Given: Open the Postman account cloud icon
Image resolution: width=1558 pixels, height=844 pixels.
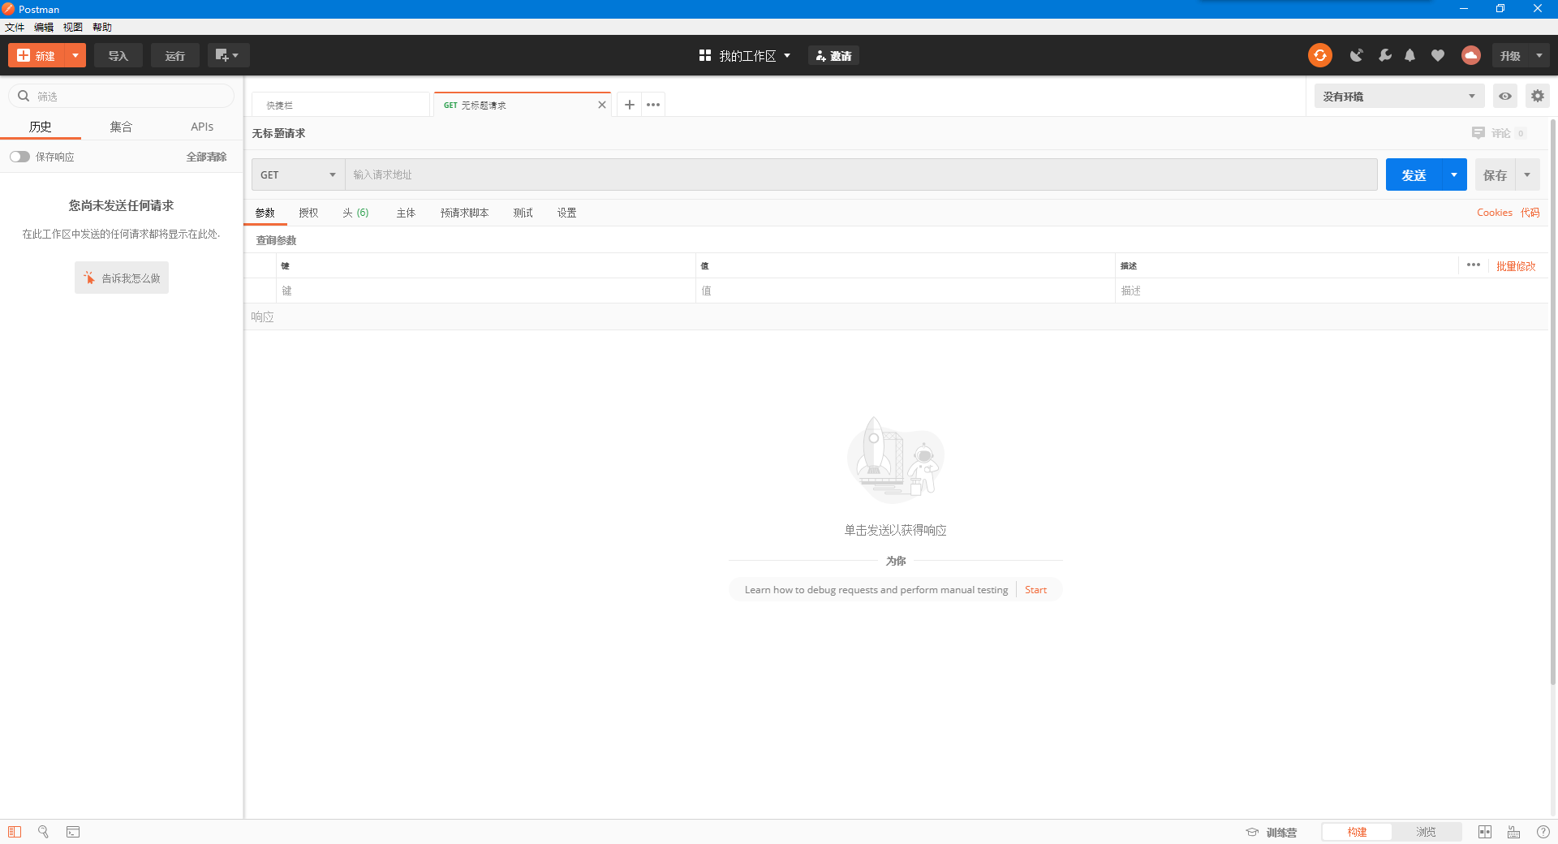Looking at the screenshot, I should [x=1470, y=55].
